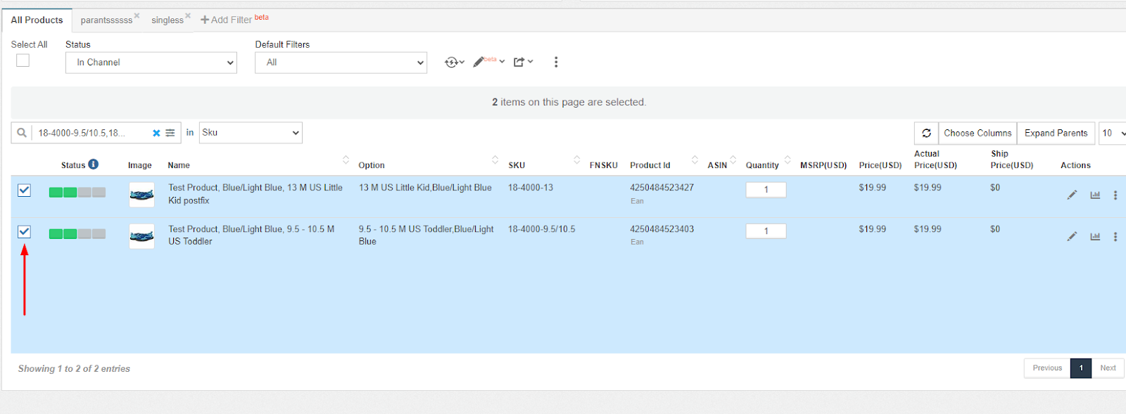Click quantity field for 18-4000-9.5/10.5

tap(766, 231)
